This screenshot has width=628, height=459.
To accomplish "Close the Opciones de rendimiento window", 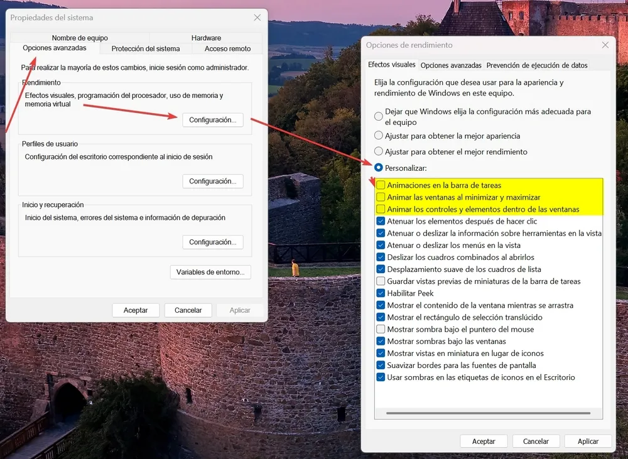I will point(605,45).
